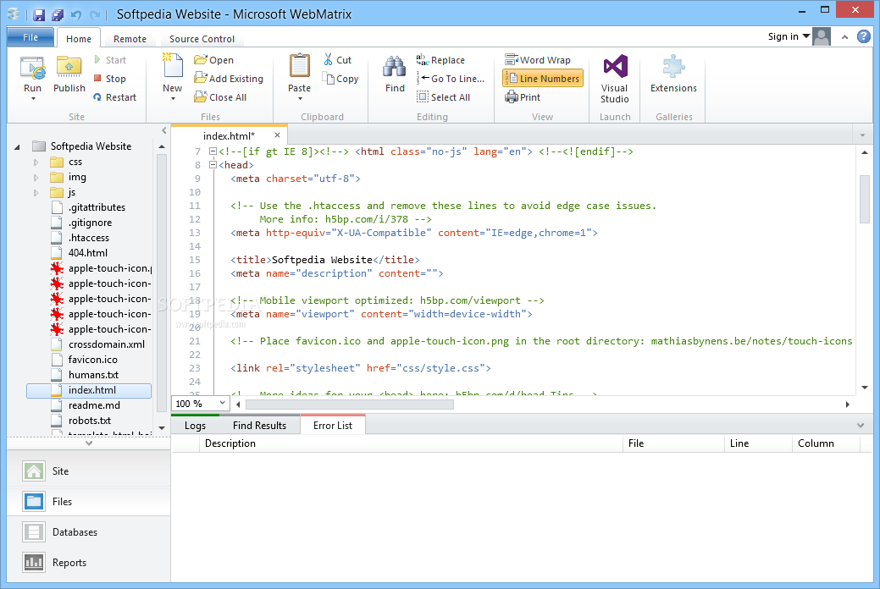Select the Home ribbon tab
The width and height of the screenshot is (880, 589).
pyautogui.click(x=79, y=39)
